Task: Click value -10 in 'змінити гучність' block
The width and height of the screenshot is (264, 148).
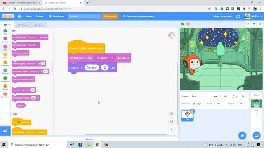Action: (x=33, y=90)
